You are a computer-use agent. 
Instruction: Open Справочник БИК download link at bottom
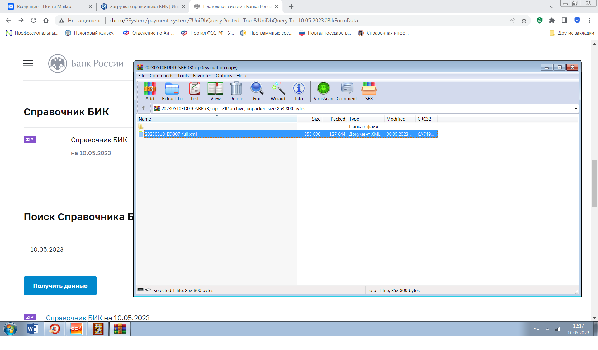coord(74,318)
